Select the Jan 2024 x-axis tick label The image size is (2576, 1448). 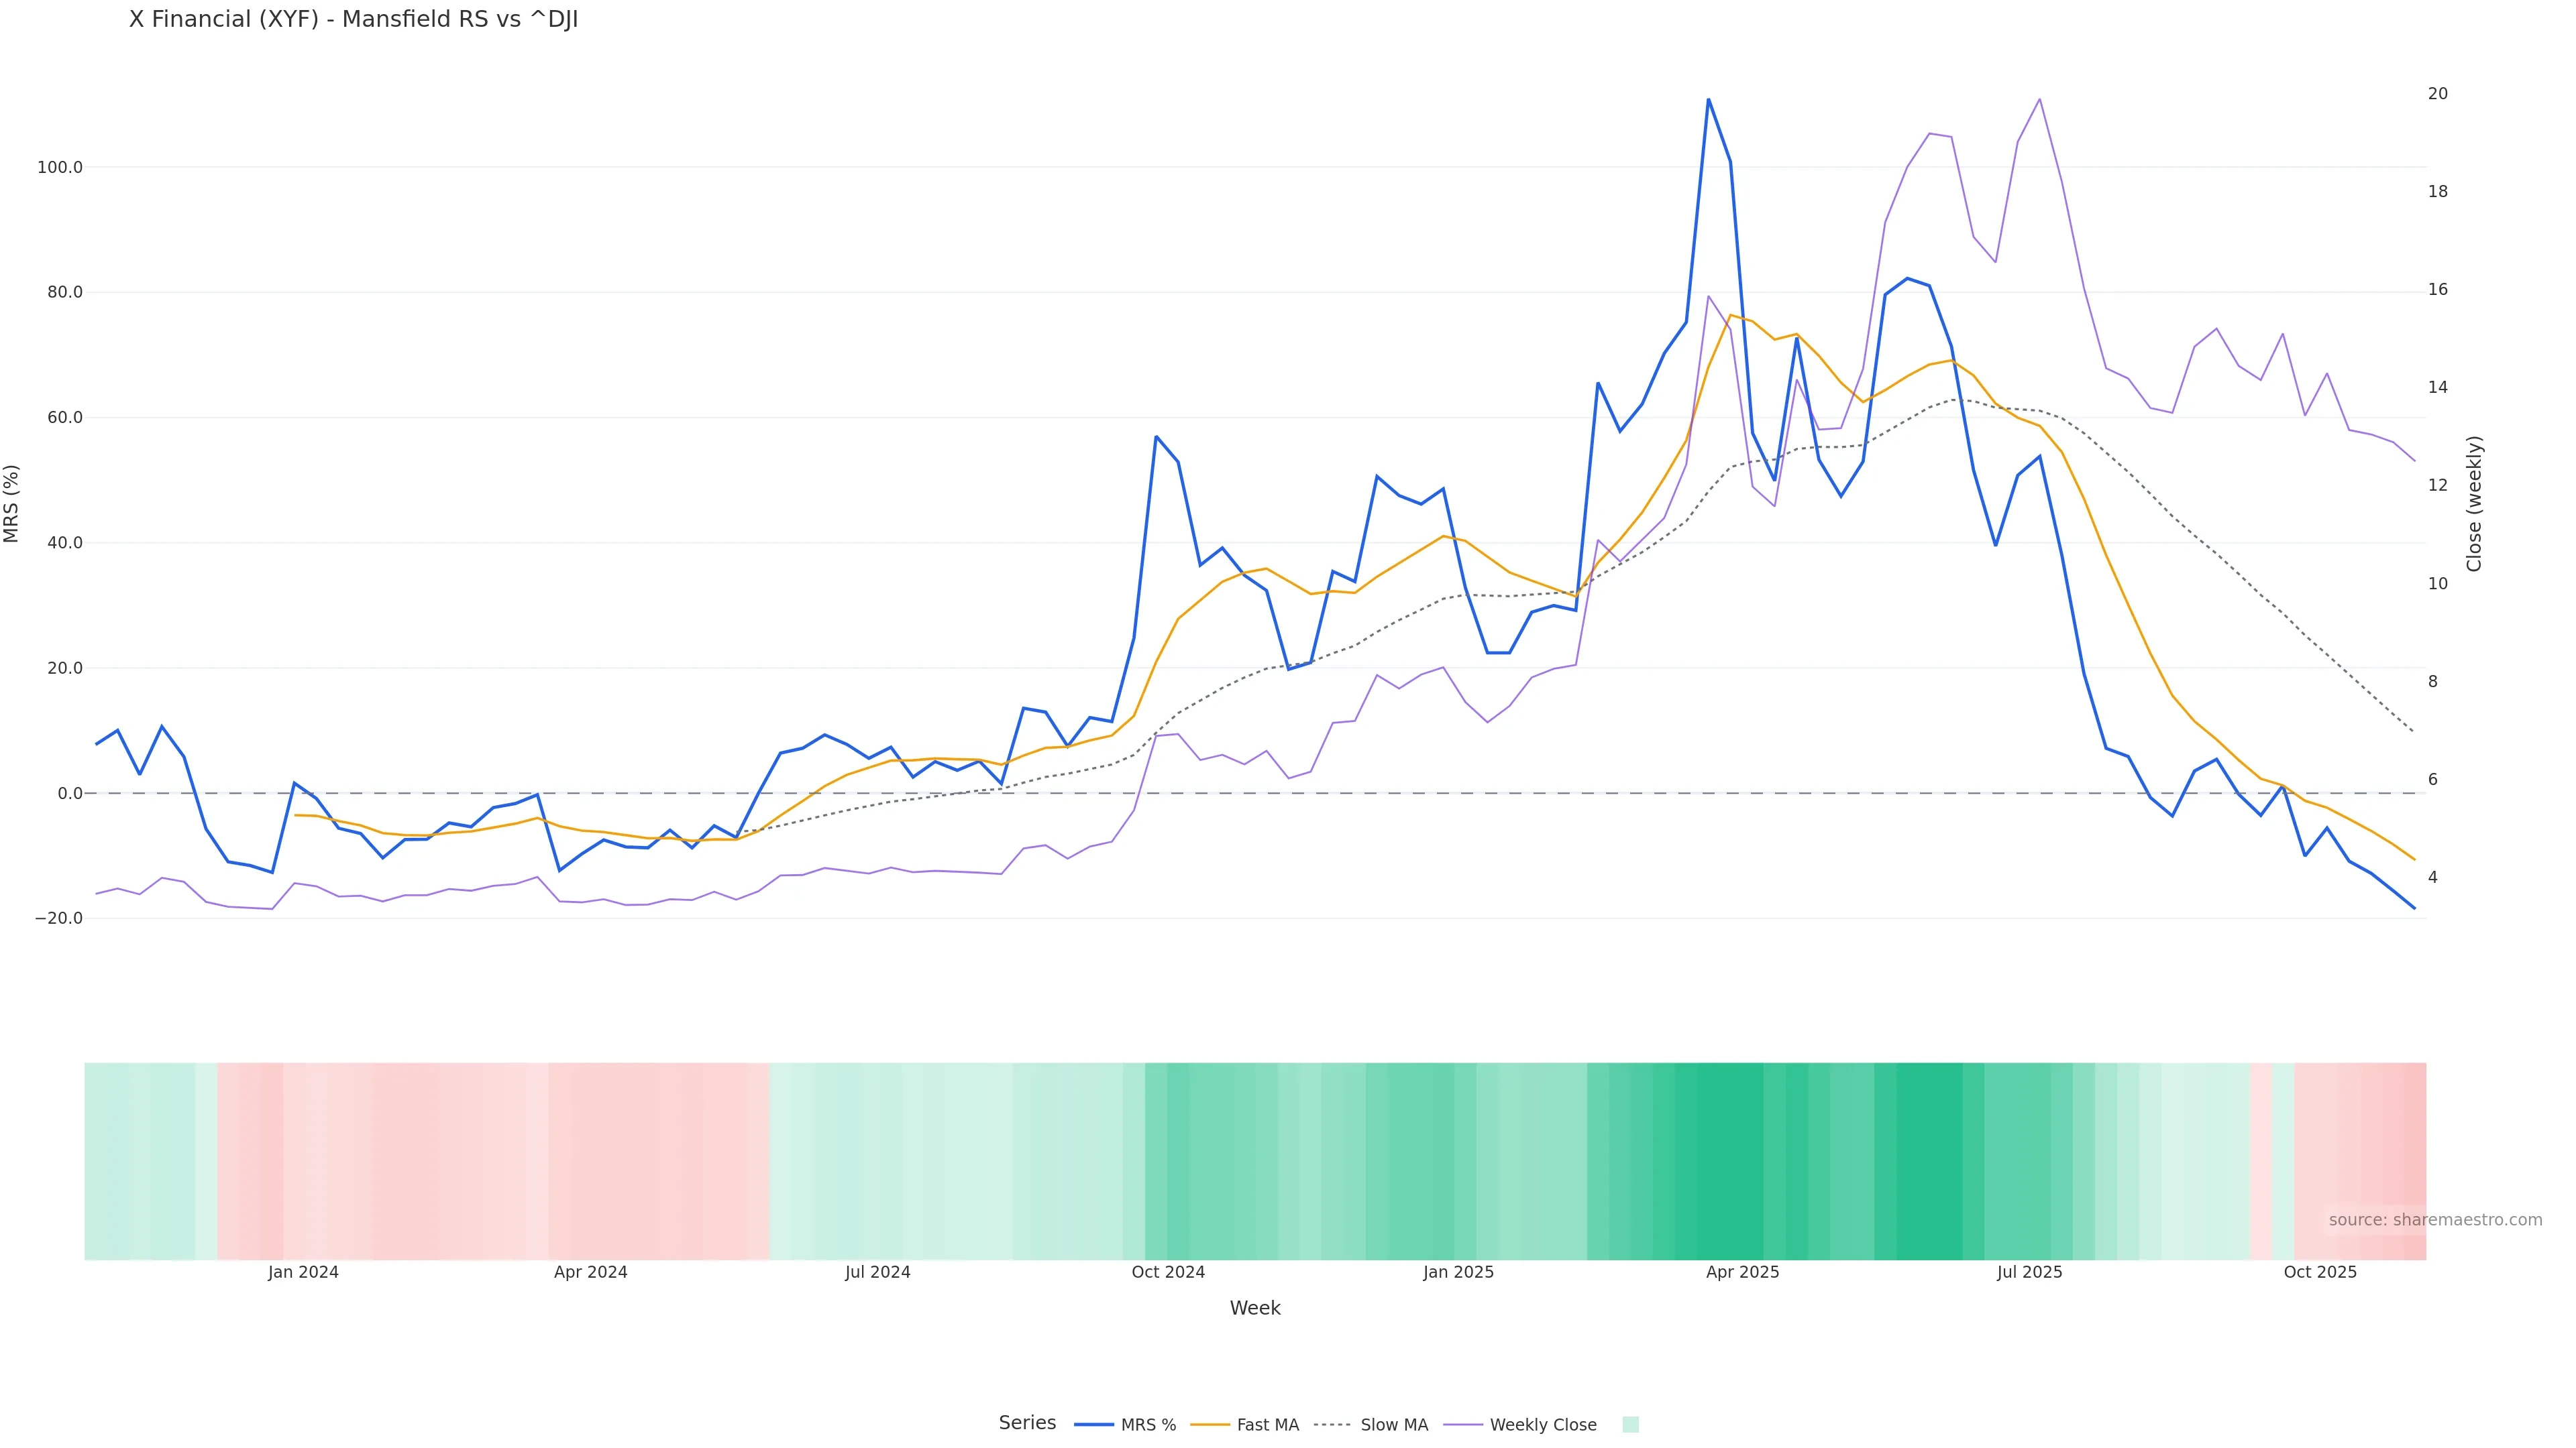tap(303, 1272)
